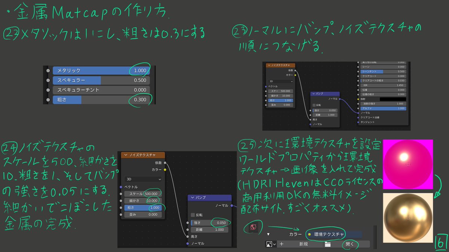Click the スペキュラーチント slider at 0.000
Viewport: 449px width, 252px height.
click(101, 90)
